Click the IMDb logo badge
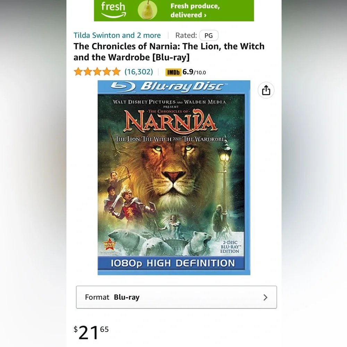The width and height of the screenshot is (347, 347). (173, 72)
